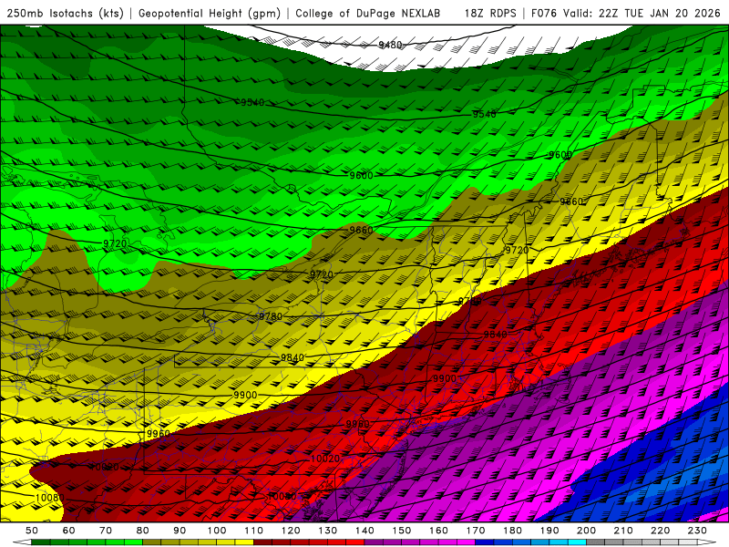
Task: Click the dark purple swatch starting at 140
Action: 374,542
